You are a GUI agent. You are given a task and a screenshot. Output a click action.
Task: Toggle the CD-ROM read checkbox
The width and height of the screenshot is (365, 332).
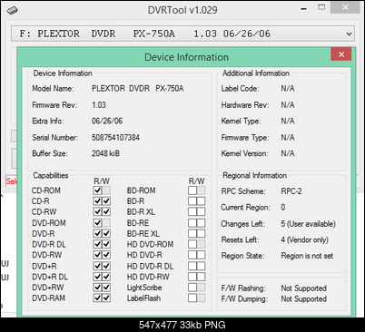(97, 190)
